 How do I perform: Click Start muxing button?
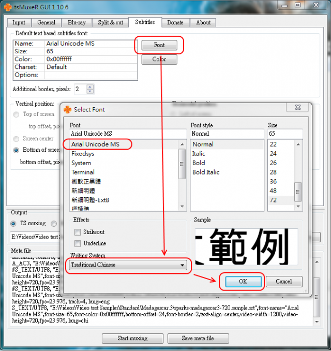click(x=132, y=338)
